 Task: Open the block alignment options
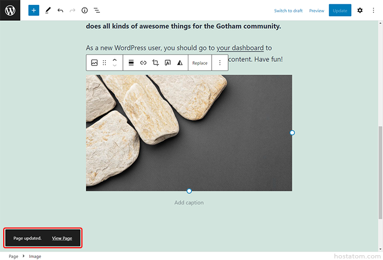pyautogui.click(x=131, y=63)
